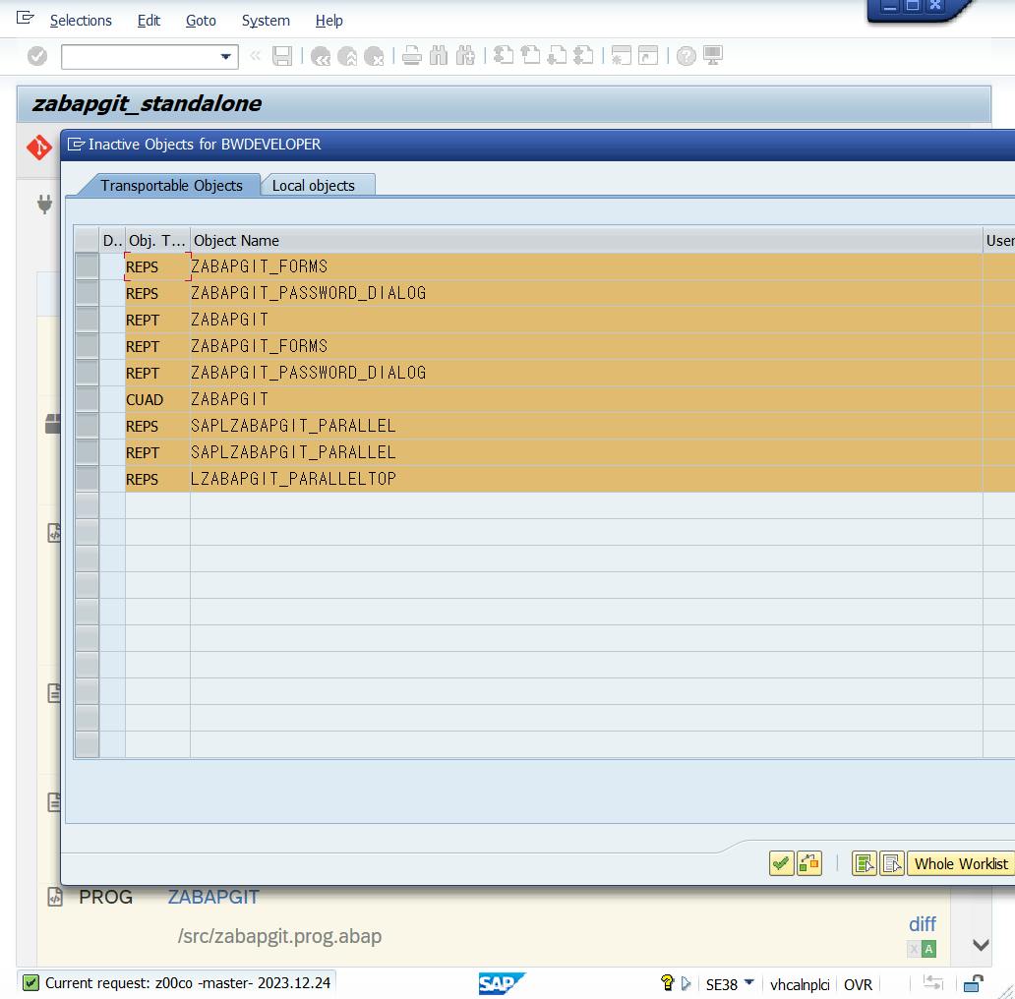Select SAPLZABAPGIT_PARALLEL cell in REPT row
The width and height of the screenshot is (1015, 999).
click(586, 452)
